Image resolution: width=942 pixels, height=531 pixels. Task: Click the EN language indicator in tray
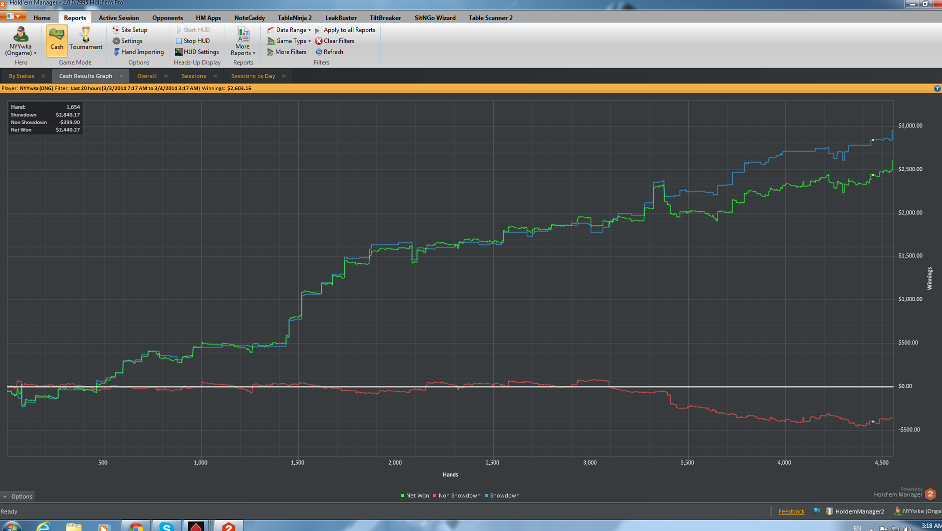click(x=857, y=528)
